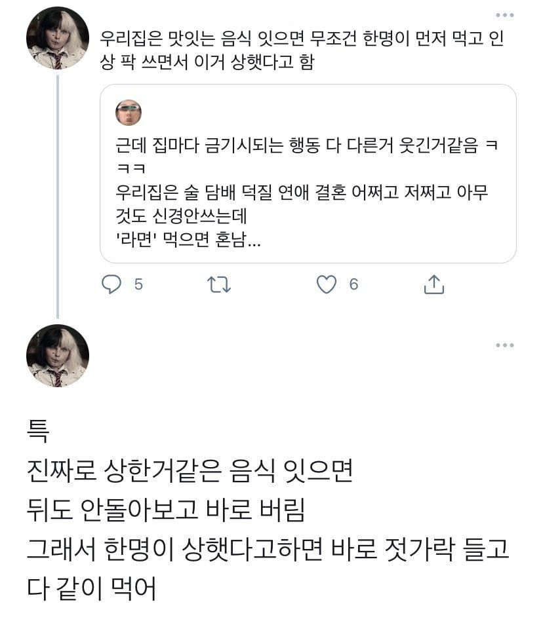This screenshot has width=543, height=623.
Task: Click the quoted line '라면' 먹으면 혼남...
Action: click(x=188, y=241)
